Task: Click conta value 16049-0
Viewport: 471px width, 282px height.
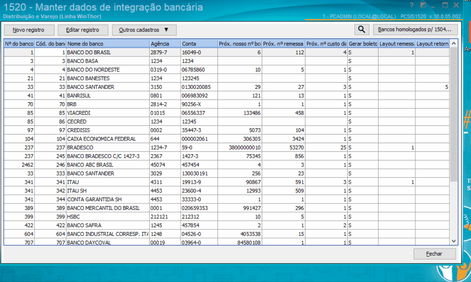Action: (191, 52)
